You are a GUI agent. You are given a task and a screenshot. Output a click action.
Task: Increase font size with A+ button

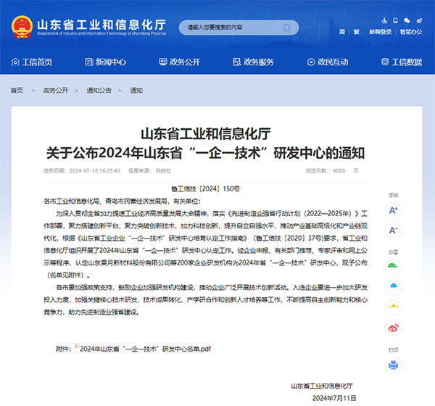coord(393,210)
